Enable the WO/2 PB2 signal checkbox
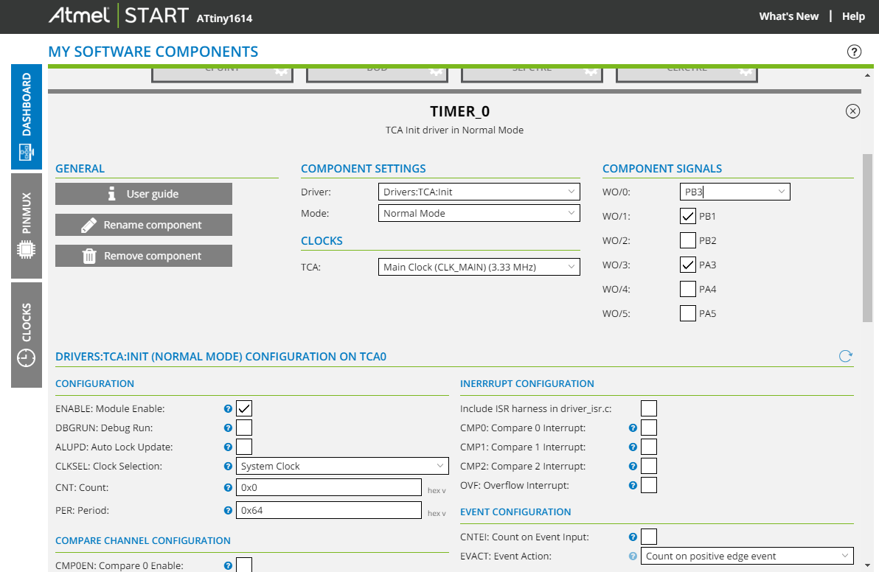The image size is (879, 572). click(687, 240)
